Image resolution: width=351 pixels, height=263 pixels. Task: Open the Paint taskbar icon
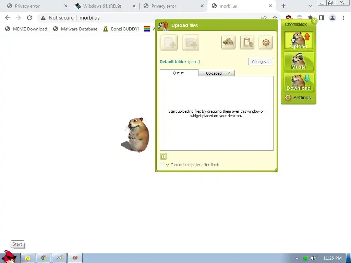59,258
